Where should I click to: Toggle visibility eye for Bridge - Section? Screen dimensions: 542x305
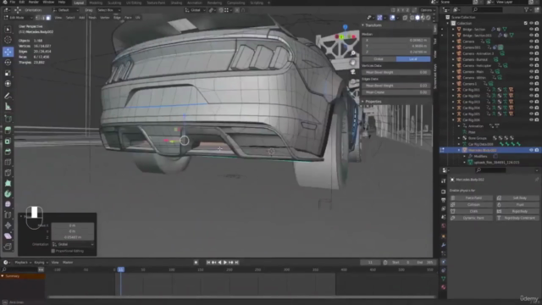(531, 30)
